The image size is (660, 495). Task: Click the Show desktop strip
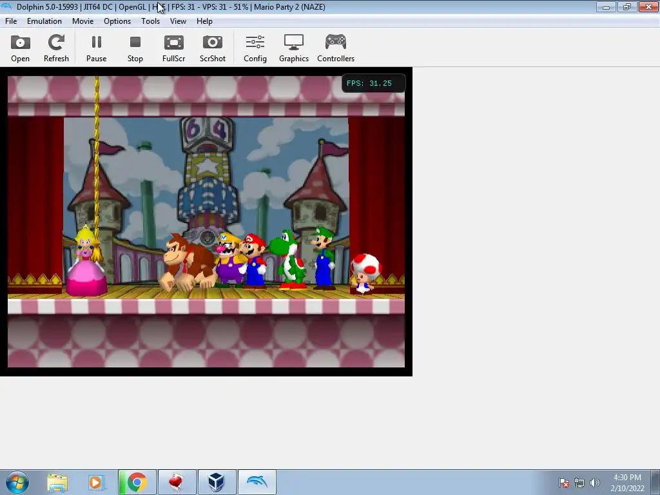655,482
